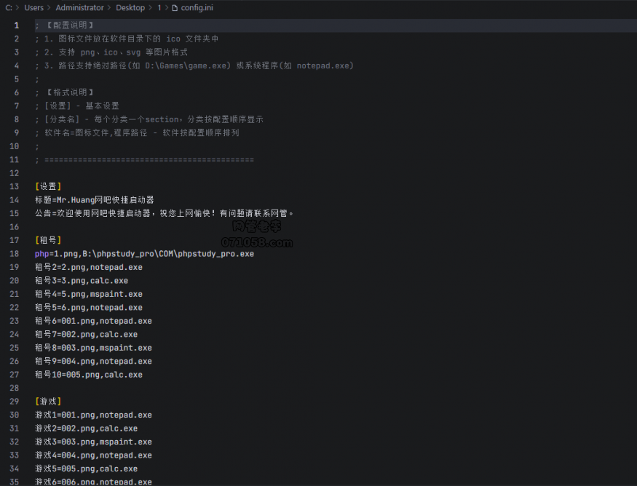Click the 公告 announcement text line
637x486 pixels.
click(x=164, y=213)
